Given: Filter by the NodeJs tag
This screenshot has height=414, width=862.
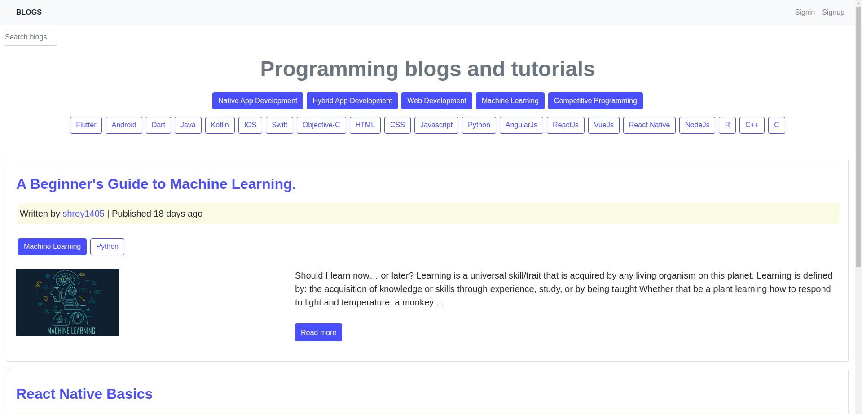Looking at the screenshot, I should click(697, 125).
